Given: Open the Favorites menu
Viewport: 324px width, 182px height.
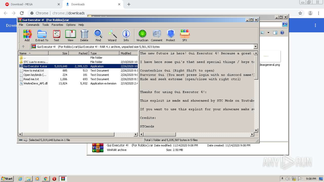Looking at the screenshot, I should (57, 25).
